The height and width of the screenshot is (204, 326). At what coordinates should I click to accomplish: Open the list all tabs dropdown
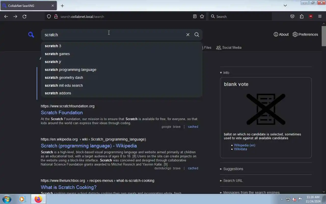click(x=285, y=6)
